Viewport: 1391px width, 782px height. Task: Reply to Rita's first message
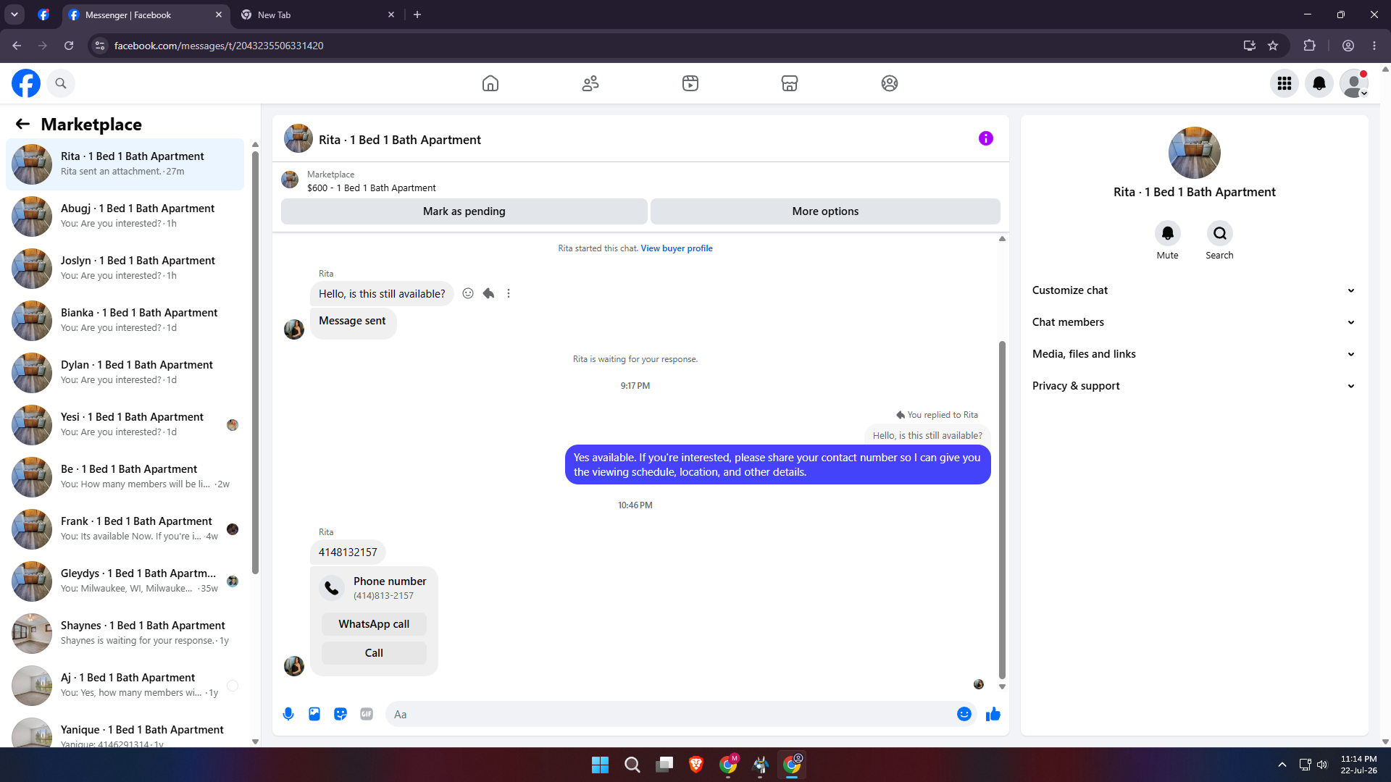tap(488, 293)
